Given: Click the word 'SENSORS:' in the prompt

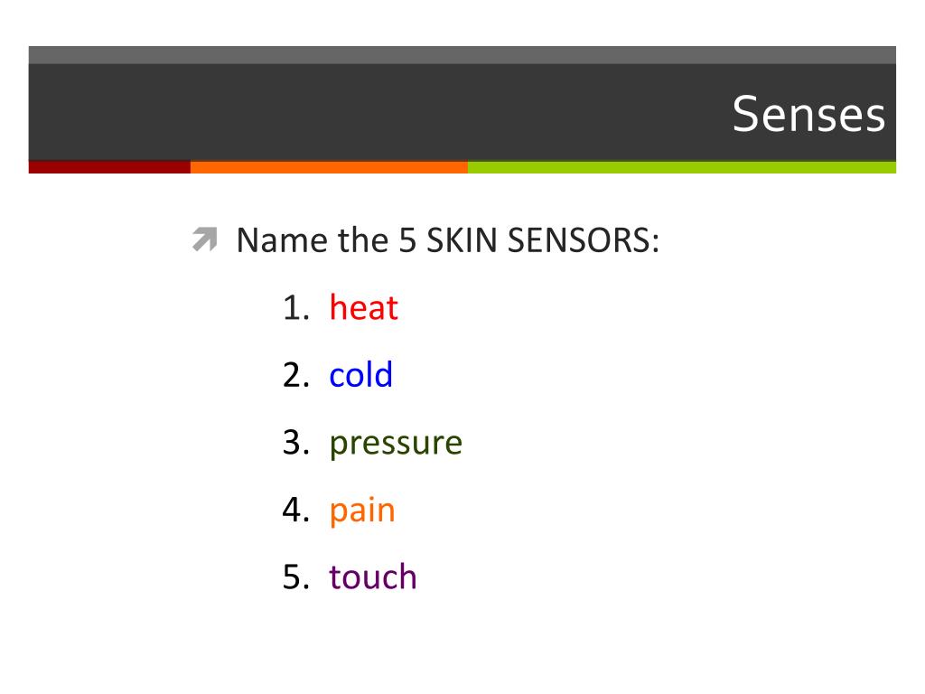Looking at the screenshot, I should [x=584, y=240].
